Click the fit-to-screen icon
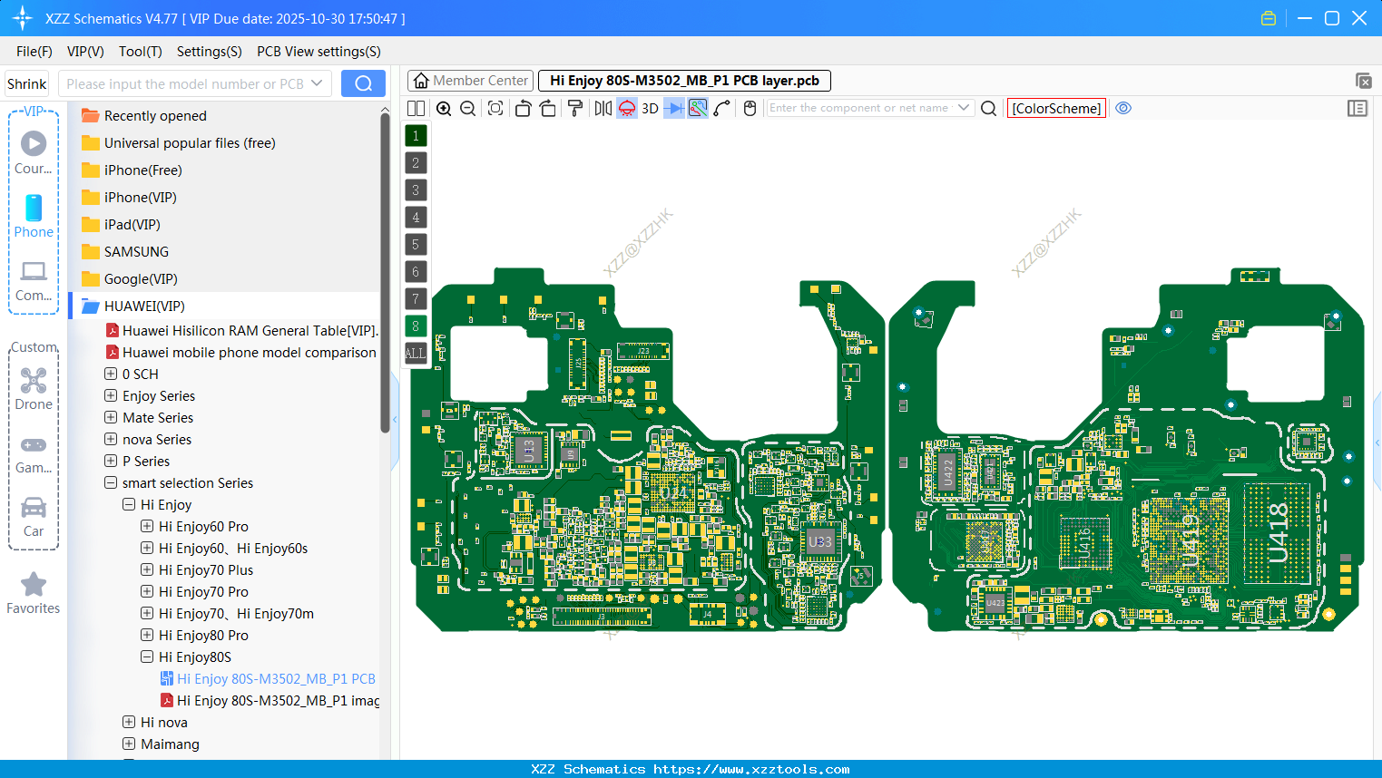1382x778 pixels. [x=495, y=109]
